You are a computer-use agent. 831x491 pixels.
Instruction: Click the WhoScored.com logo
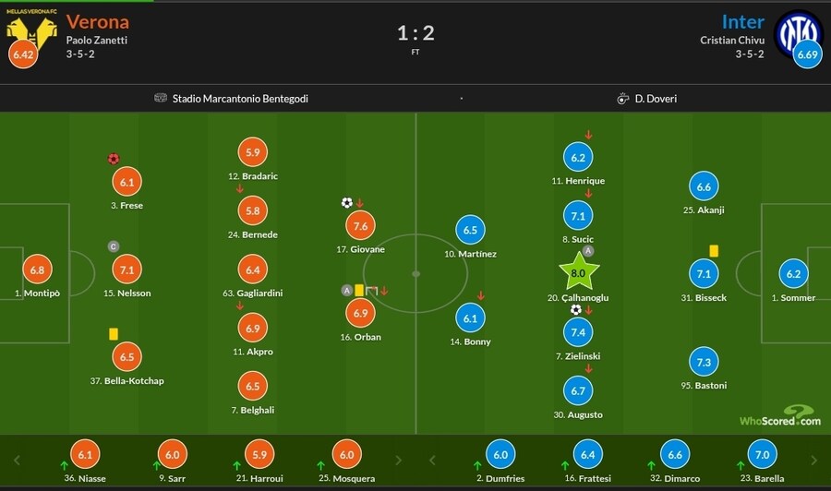pyautogui.click(x=778, y=416)
